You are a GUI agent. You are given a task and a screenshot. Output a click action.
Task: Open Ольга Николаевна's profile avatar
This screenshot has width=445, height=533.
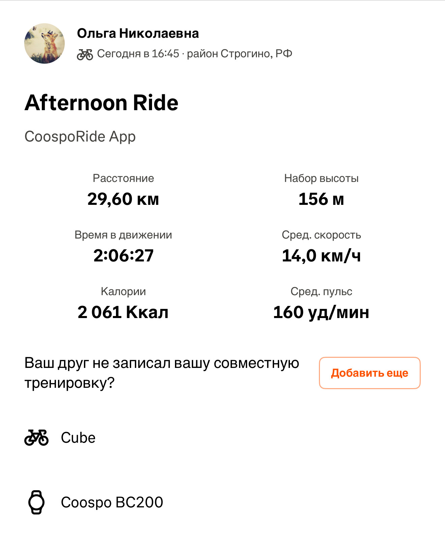44,43
